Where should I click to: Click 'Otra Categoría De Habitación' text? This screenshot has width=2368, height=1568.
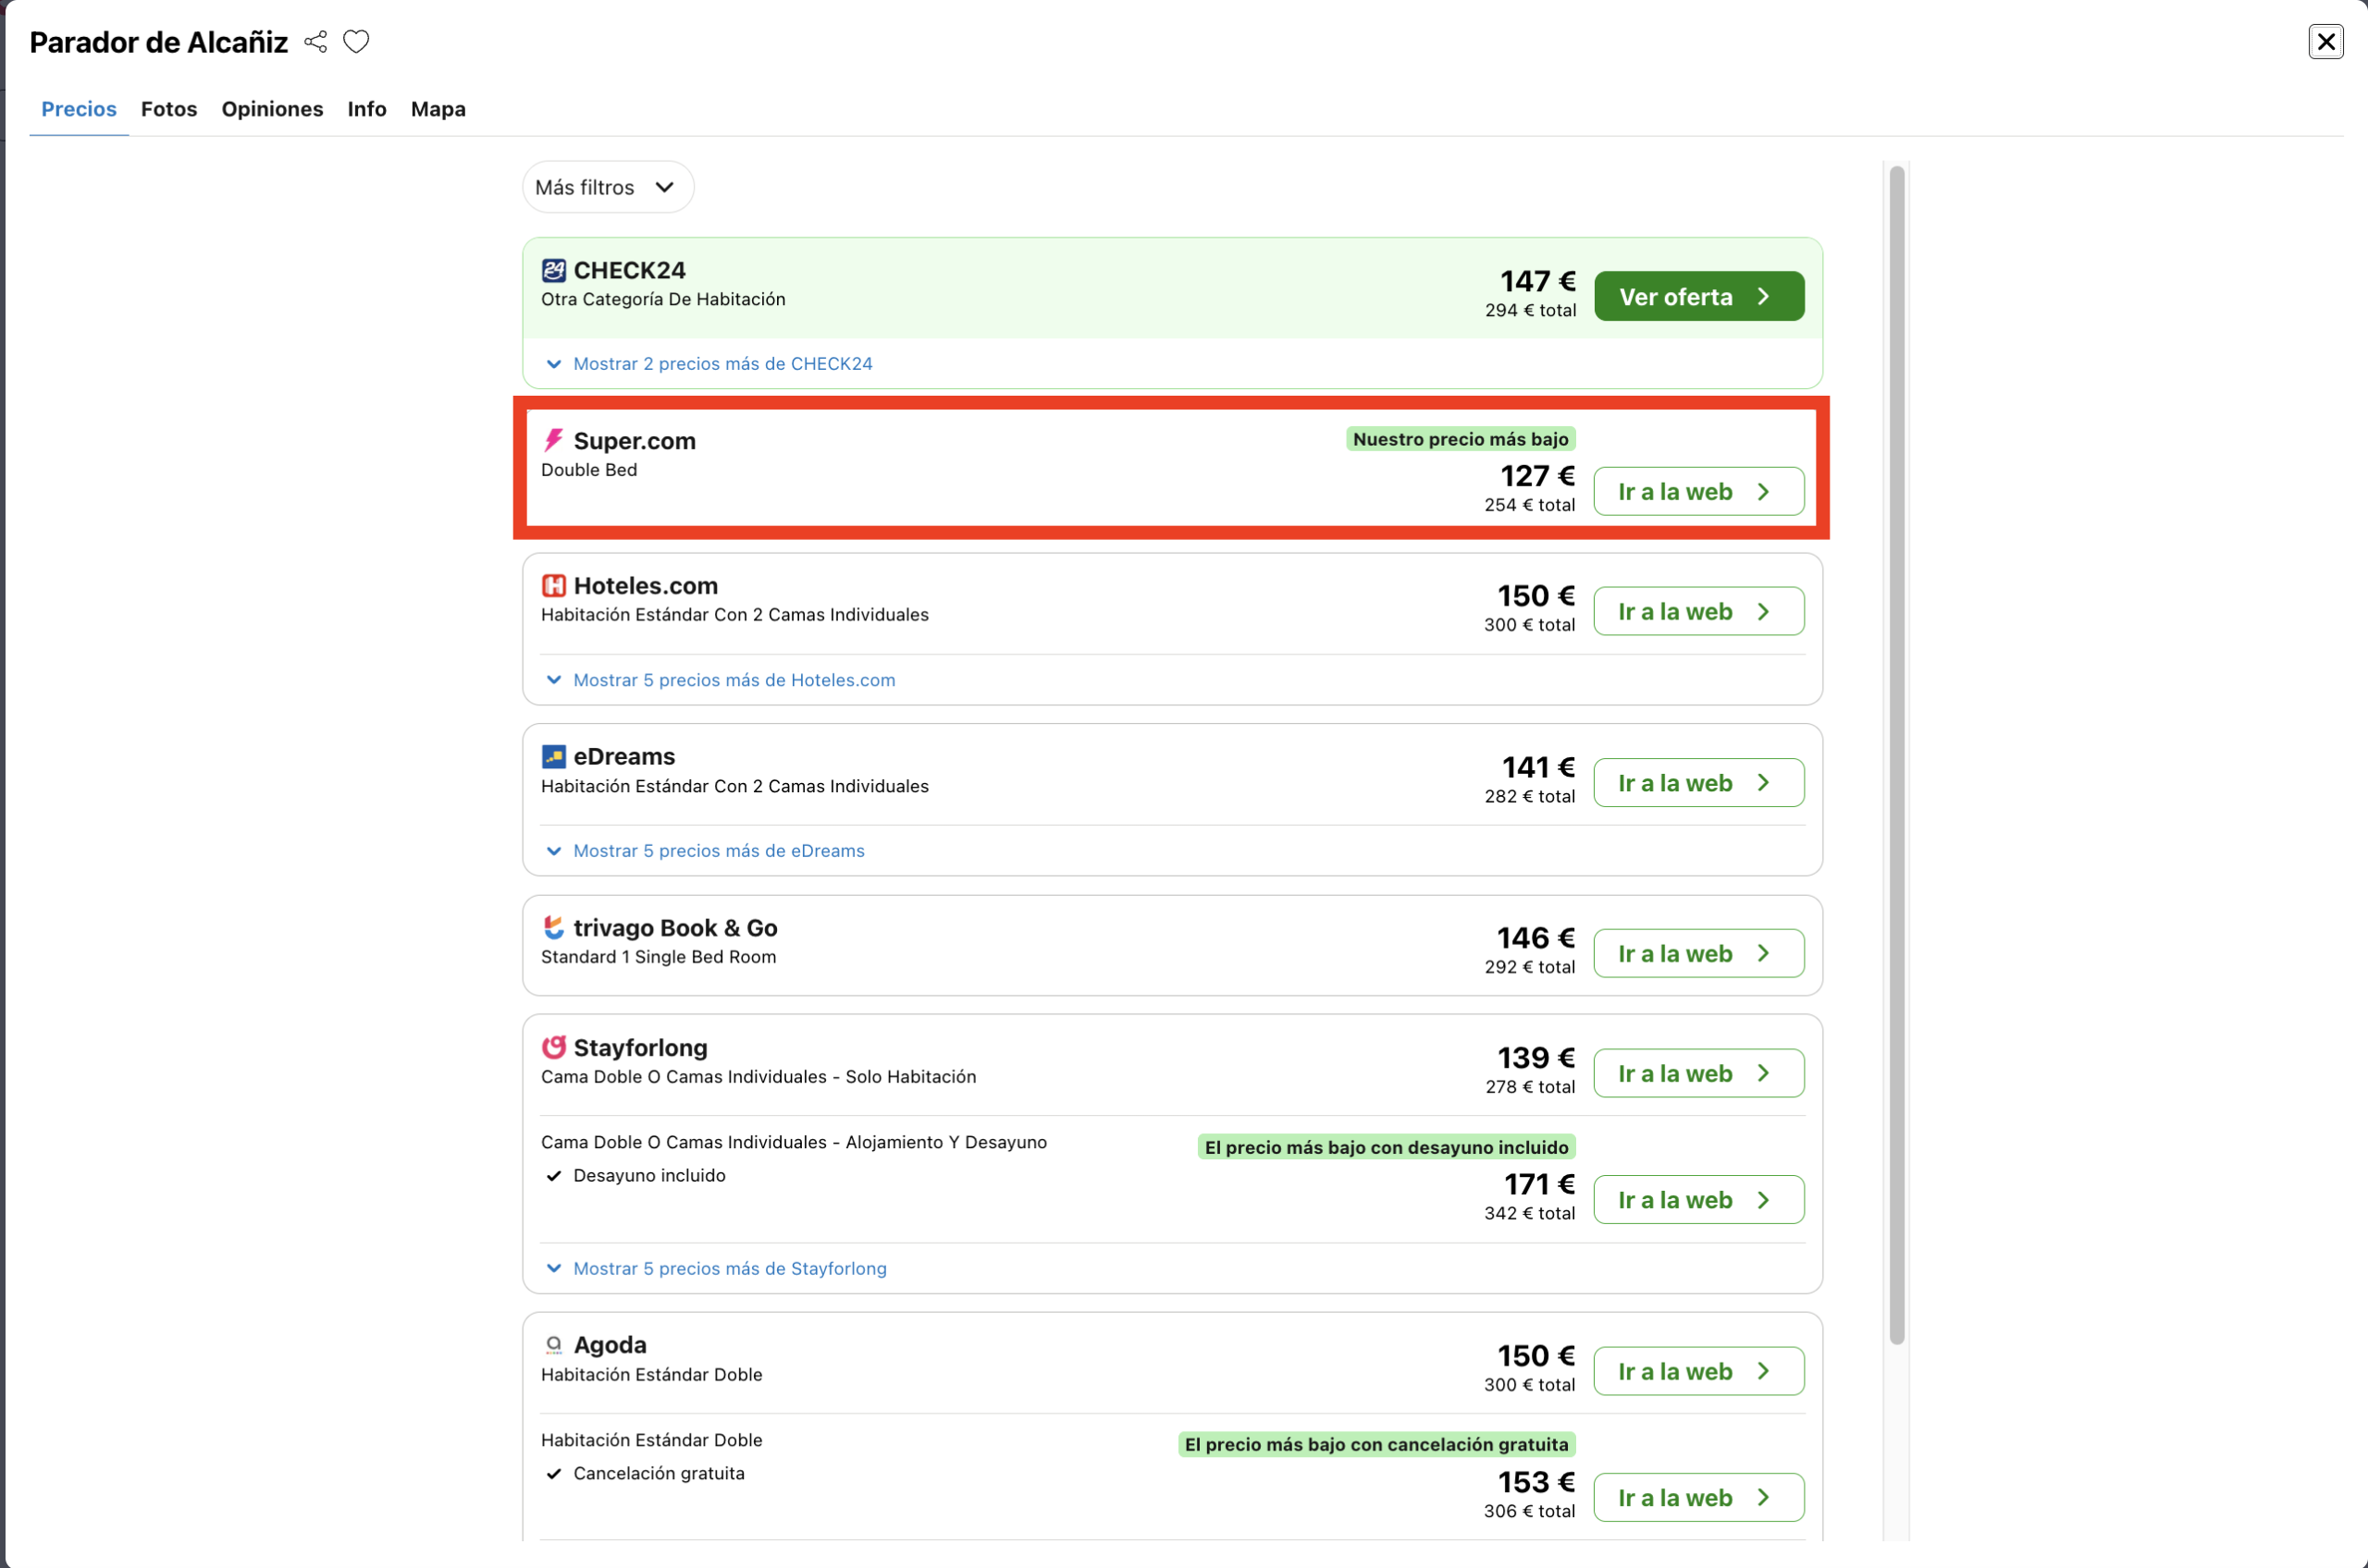click(662, 299)
